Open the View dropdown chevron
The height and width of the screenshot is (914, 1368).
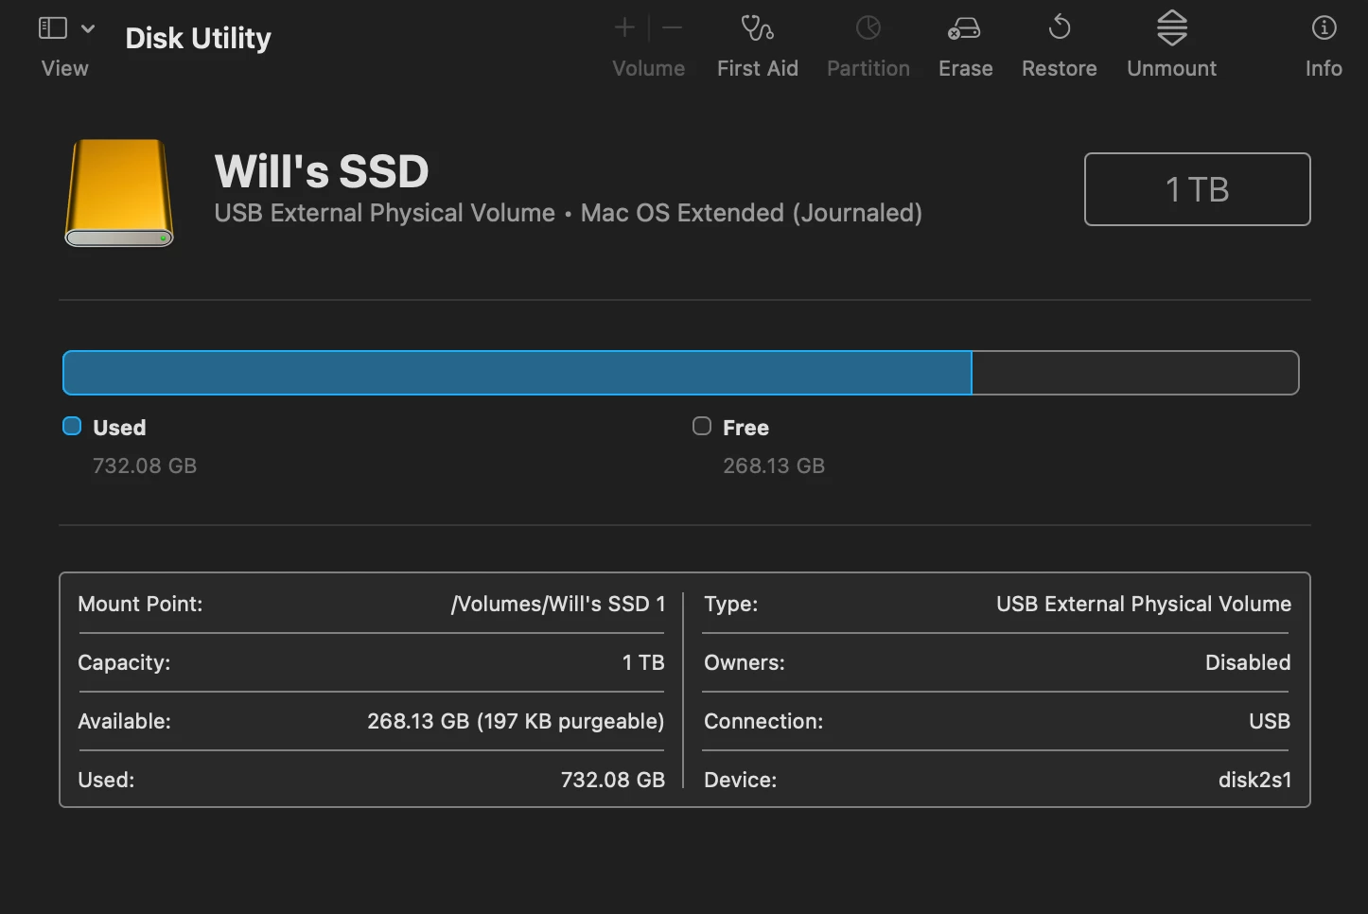[88, 28]
